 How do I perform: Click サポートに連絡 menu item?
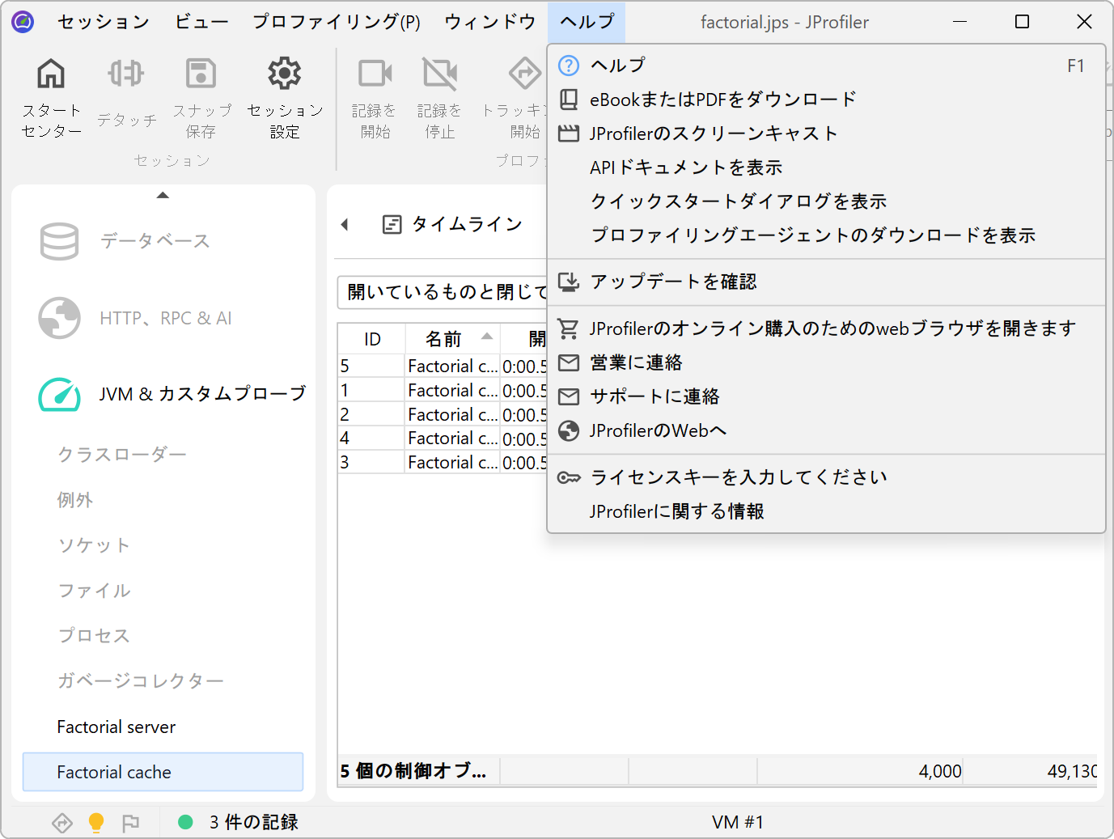tap(654, 396)
